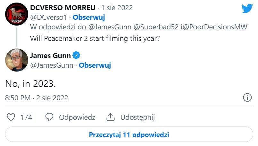
Task: Click the Przeczytaj 11 odpowiedzi button
Action: click(x=129, y=134)
